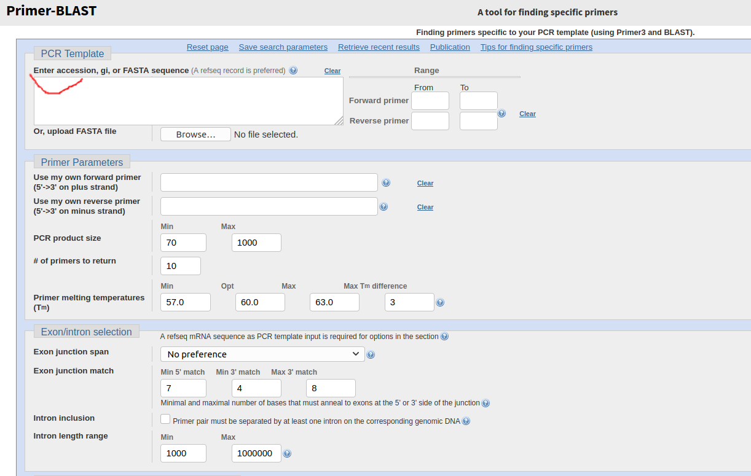Screen dimensions: 751x476
Task: Open Retrieve recent results link
Action: click(x=379, y=47)
